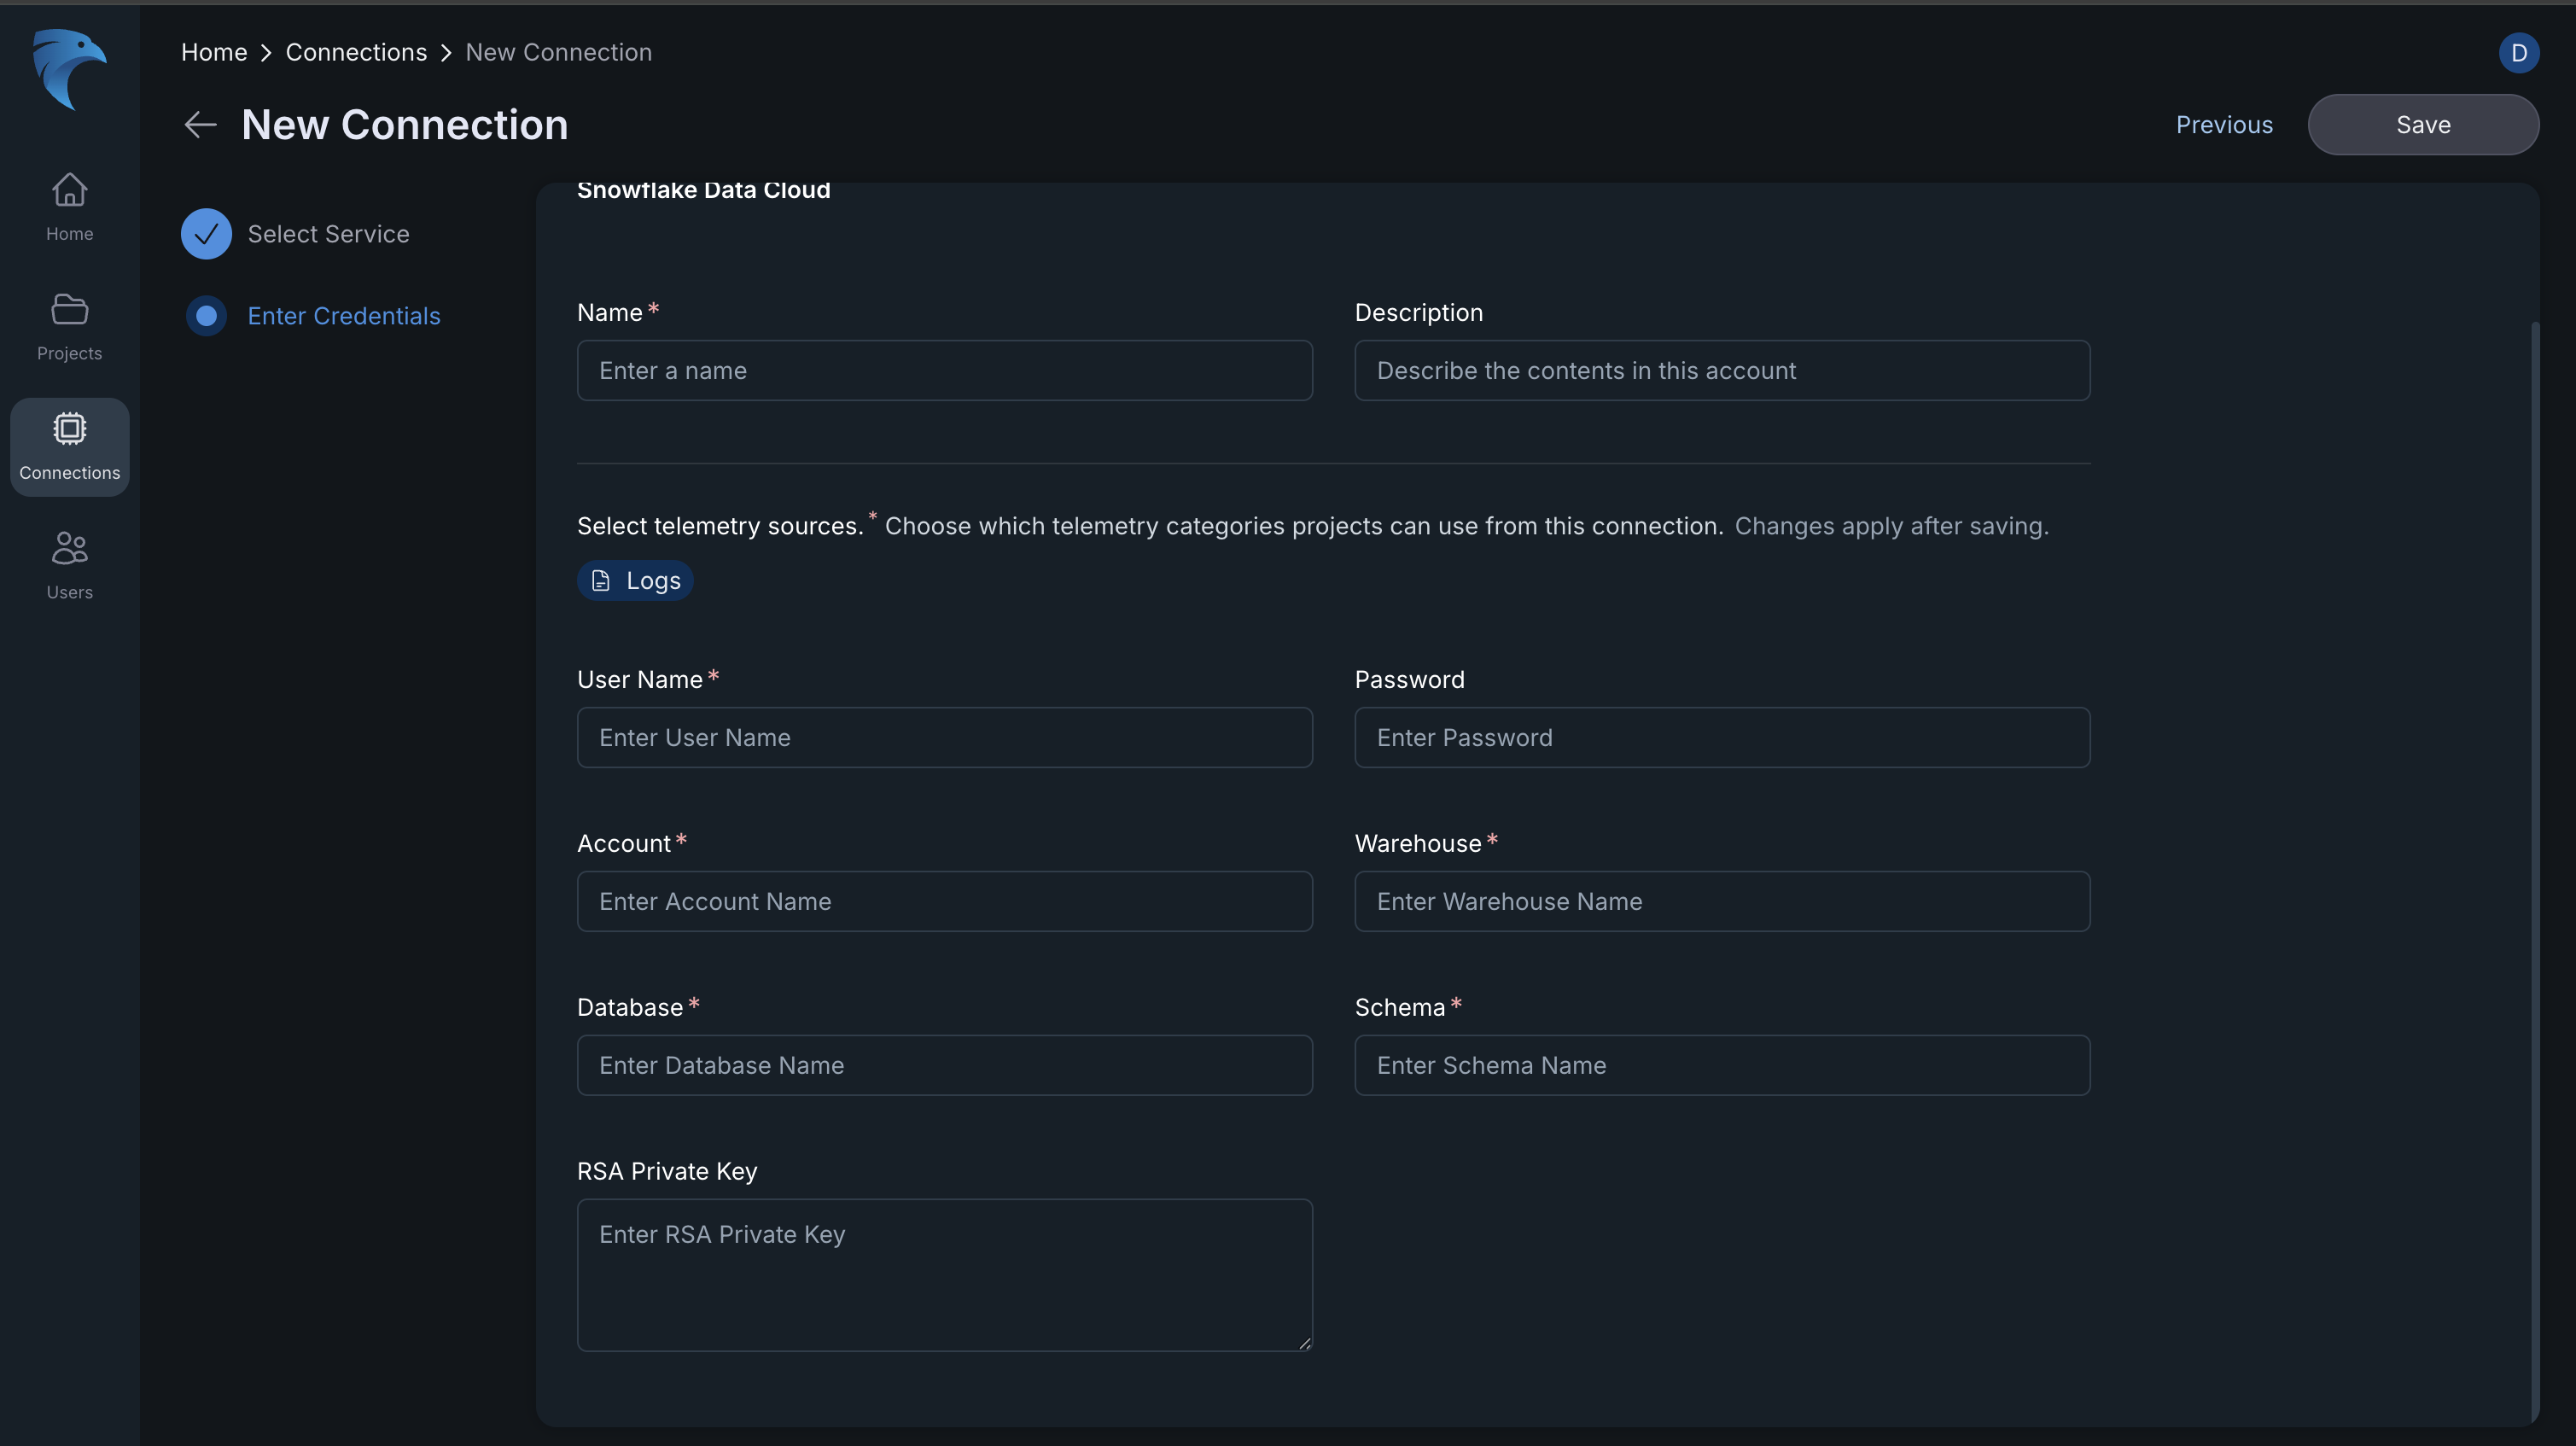The image size is (2576, 1446).
Task: Click the Description input field
Action: [1721, 371]
